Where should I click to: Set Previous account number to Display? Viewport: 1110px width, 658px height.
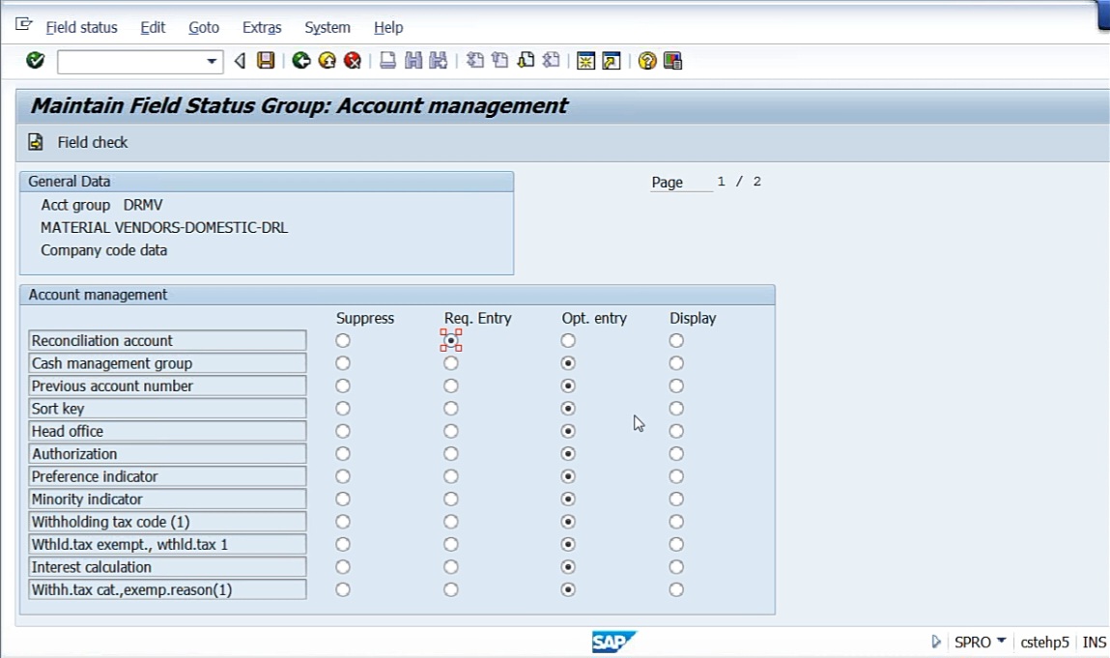coord(676,386)
